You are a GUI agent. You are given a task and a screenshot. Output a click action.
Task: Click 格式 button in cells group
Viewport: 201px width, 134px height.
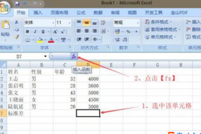[193, 37]
